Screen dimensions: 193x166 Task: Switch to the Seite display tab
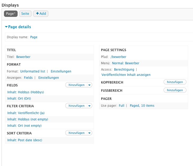point(25,14)
